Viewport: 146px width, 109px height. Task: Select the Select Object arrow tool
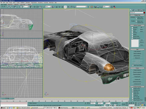coord(18,7)
